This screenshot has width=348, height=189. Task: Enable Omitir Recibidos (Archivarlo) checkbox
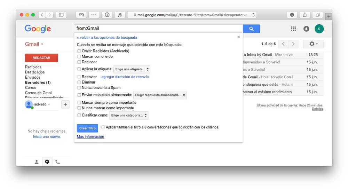(x=79, y=51)
